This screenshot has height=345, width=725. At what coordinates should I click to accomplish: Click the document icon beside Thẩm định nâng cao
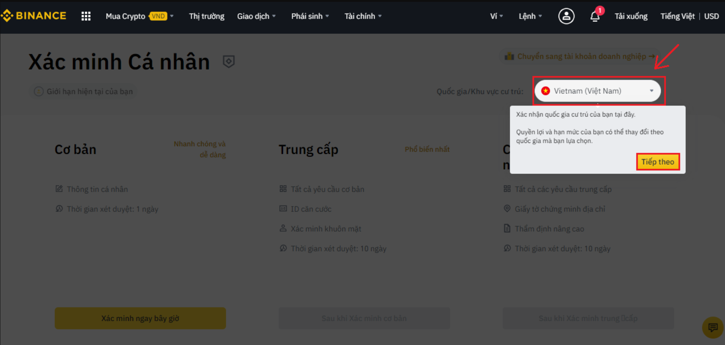pos(507,229)
